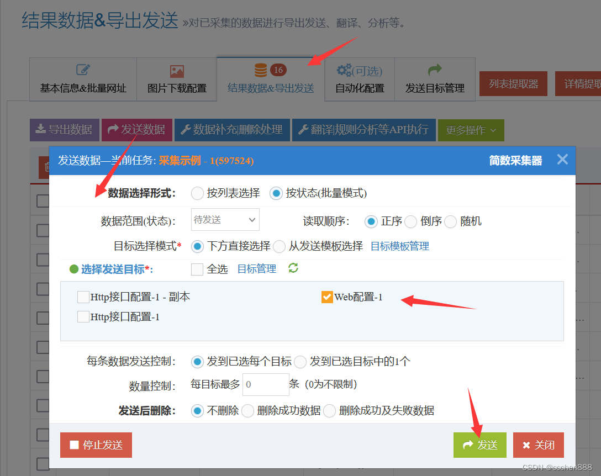This screenshot has height=476, width=601.
Task: Click the 数据补充|删除处理 button
Action: [x=232, y=130]
